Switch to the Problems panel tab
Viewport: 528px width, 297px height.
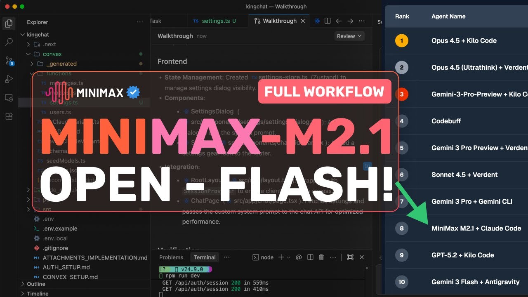(x=171, y=257)
